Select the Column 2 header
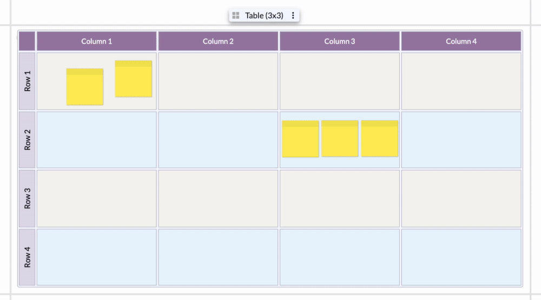 click(218, 42)
